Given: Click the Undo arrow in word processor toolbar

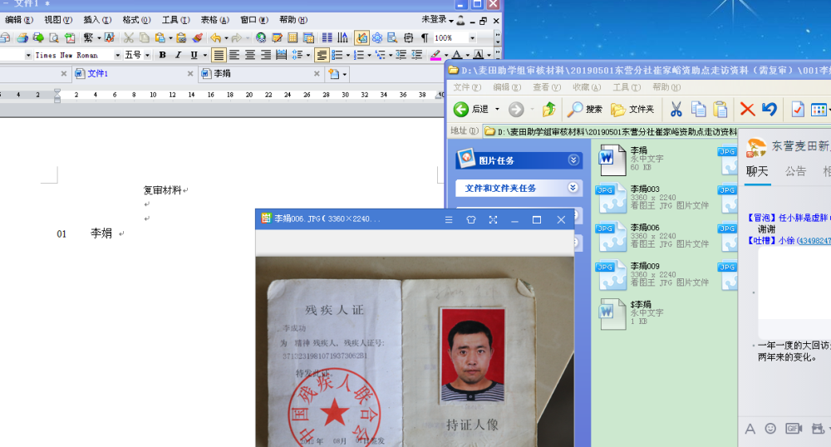Looking at the screenshot, I should [x=215, y=37].
